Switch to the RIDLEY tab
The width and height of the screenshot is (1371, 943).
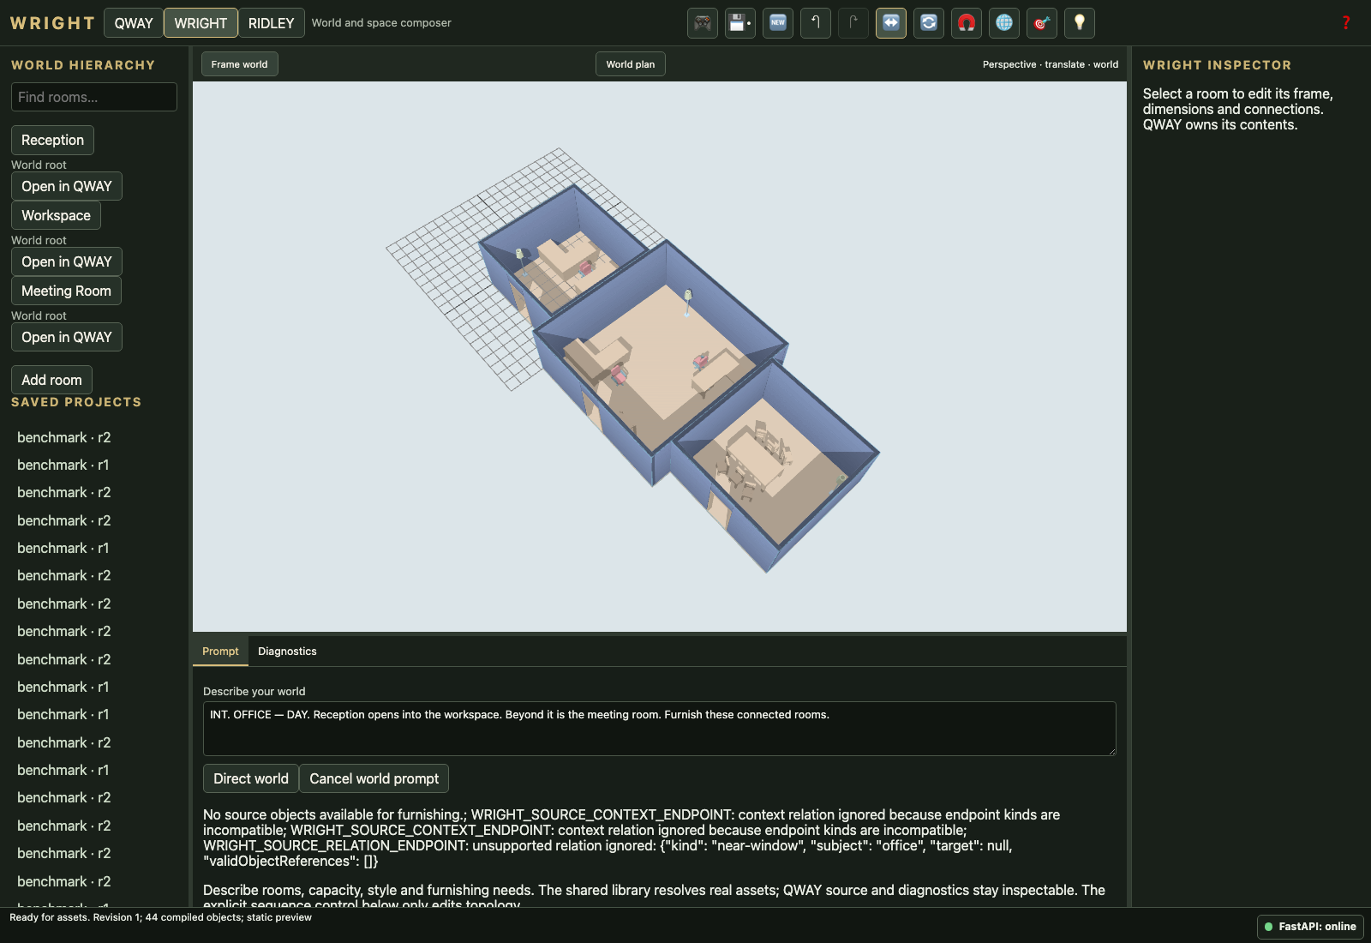(271, 23)
